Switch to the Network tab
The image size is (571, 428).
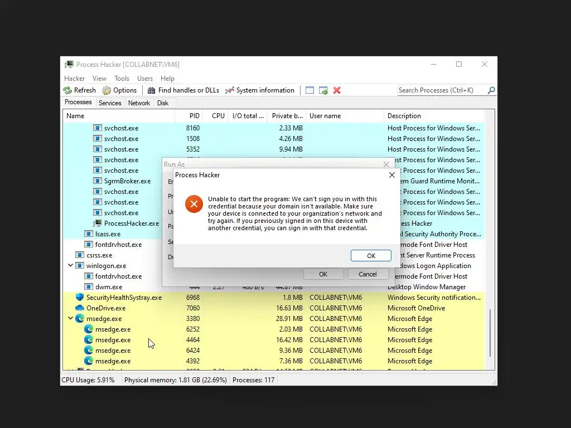click(139, 103)
